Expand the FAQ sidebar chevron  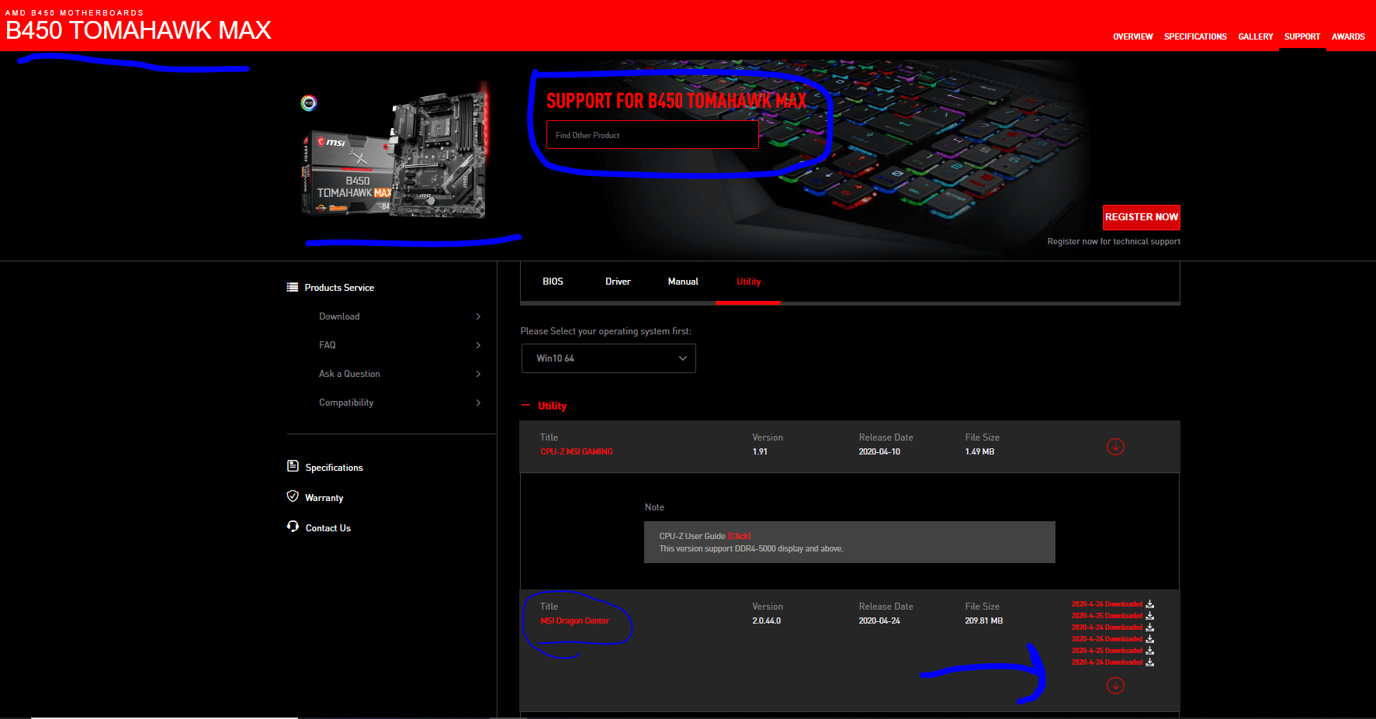[478, 345]
